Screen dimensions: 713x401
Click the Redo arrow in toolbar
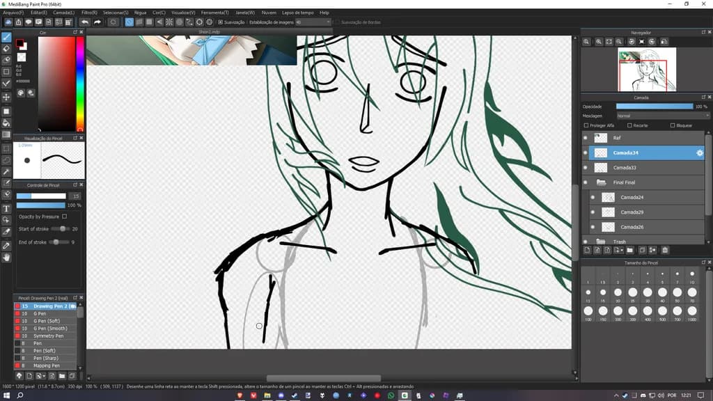[97, 22]
